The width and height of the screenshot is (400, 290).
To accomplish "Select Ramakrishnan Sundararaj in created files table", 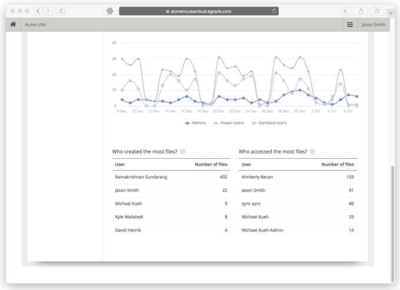I will click(141, 177).
